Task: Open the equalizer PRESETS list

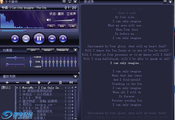Action: click(x=62, y=50)
